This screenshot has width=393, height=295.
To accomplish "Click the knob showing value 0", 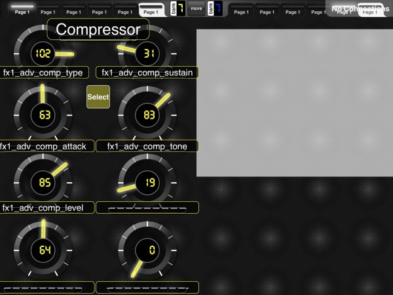I will [x=147, y=250].
